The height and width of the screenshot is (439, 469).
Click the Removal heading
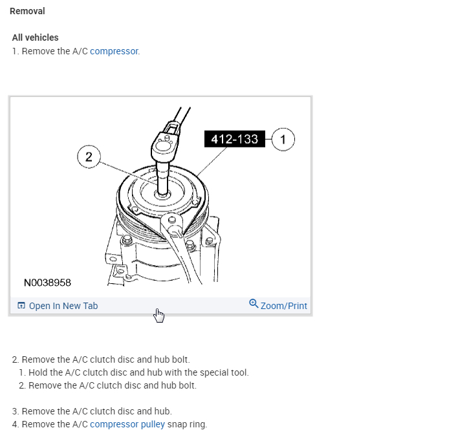click(x=27, y=12)
